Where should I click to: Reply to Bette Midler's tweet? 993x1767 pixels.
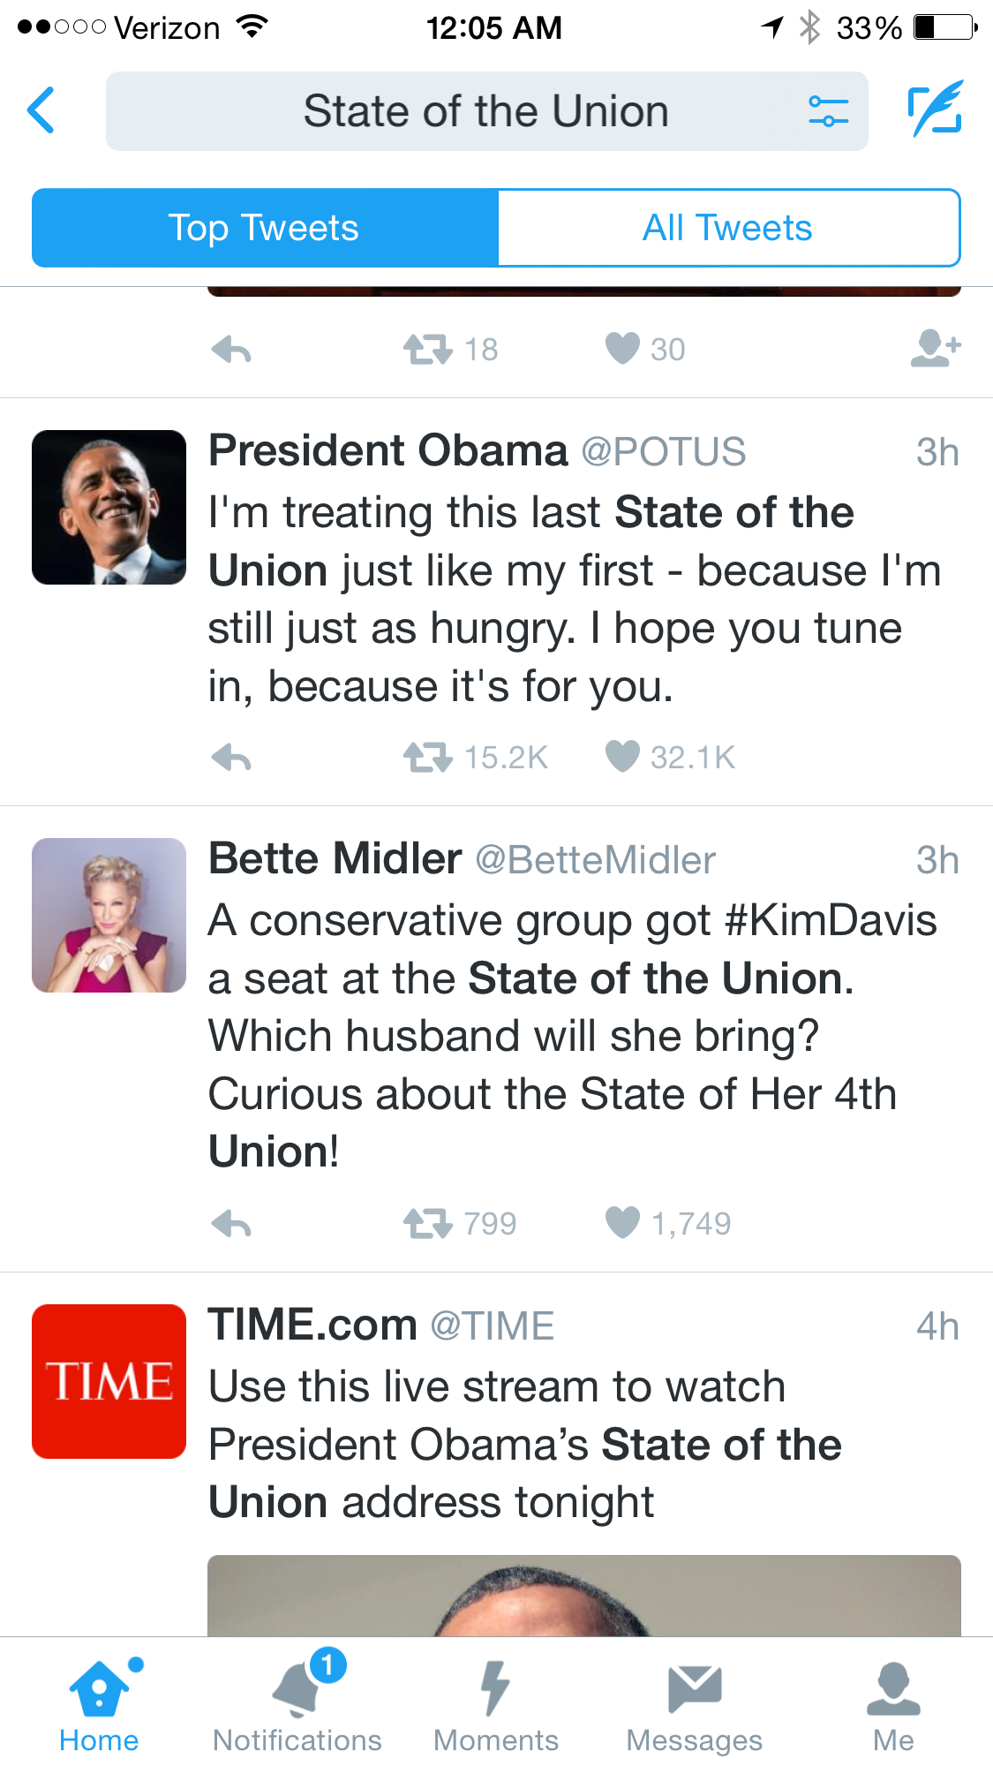232,1224
